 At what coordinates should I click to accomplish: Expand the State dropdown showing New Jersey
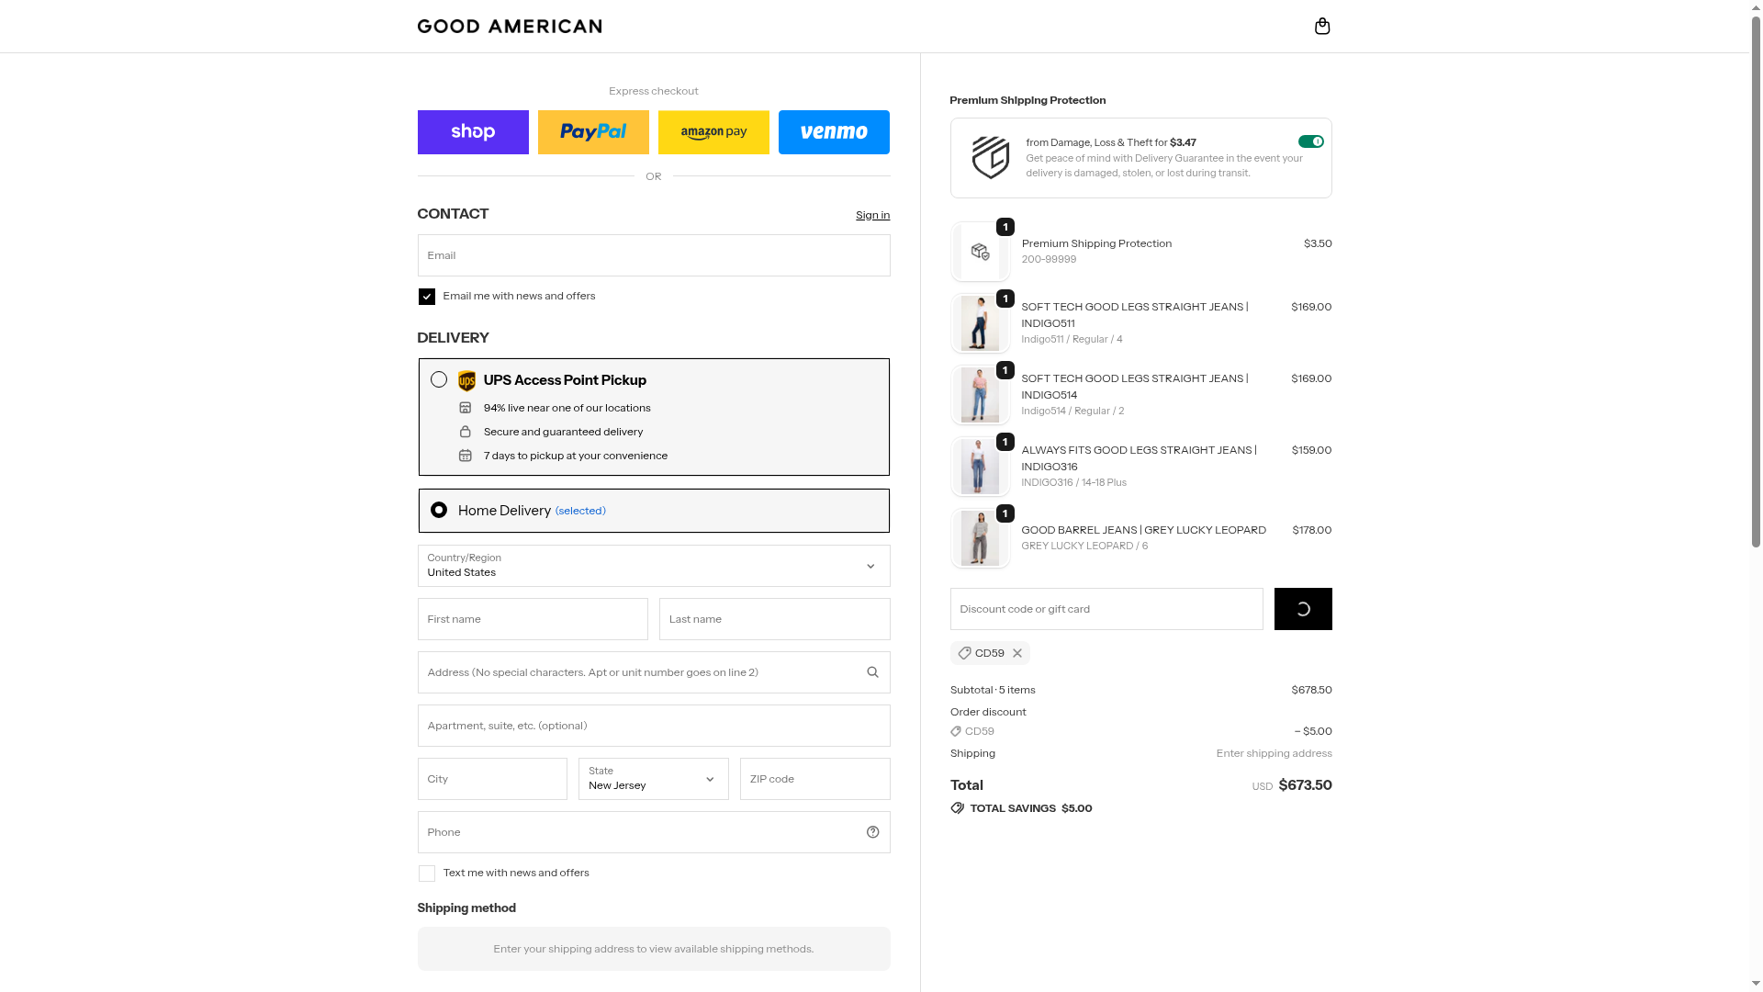[653, 779]
